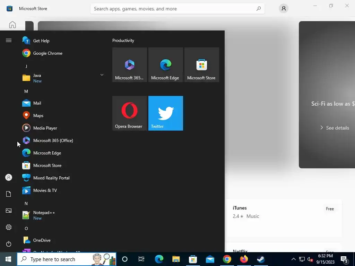
Task: Open Steam from the taskbar
Action: [261, 259]
